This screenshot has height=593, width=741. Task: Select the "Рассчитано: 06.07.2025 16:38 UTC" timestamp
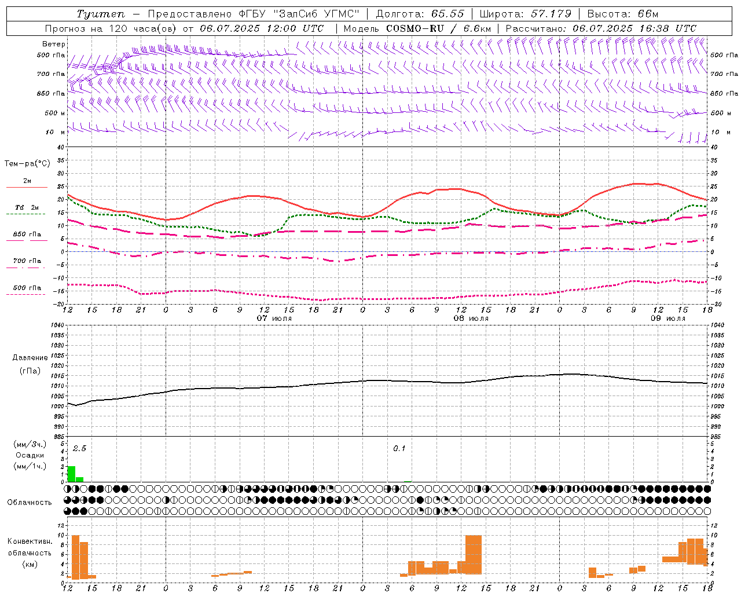(601, 28)
